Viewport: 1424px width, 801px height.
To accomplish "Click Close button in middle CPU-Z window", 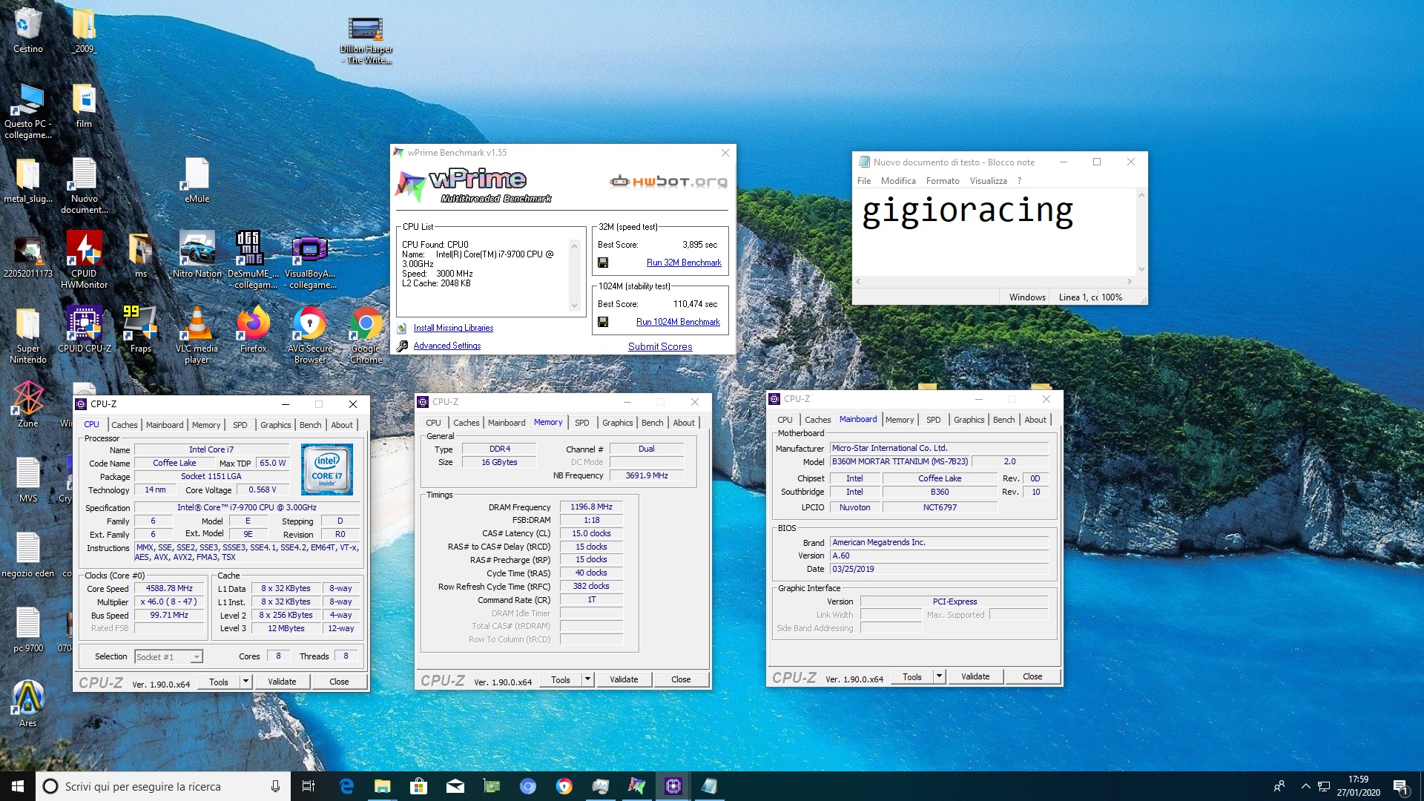I will point(681,679).
